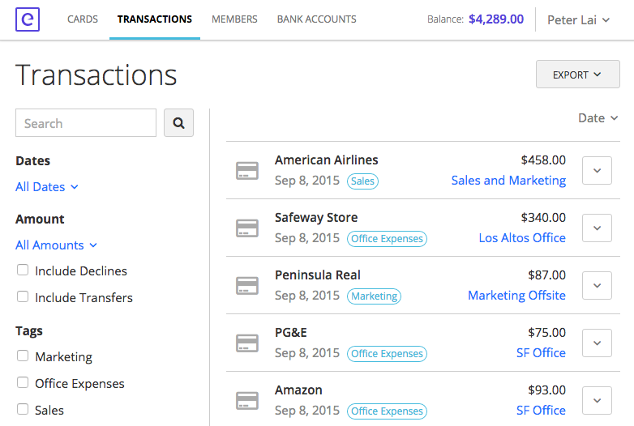The height and width of the screenshot is (426, 634).
Task: Enable the Include Declines checkbox
Action: pyautogui.click(x=23, y=271)
